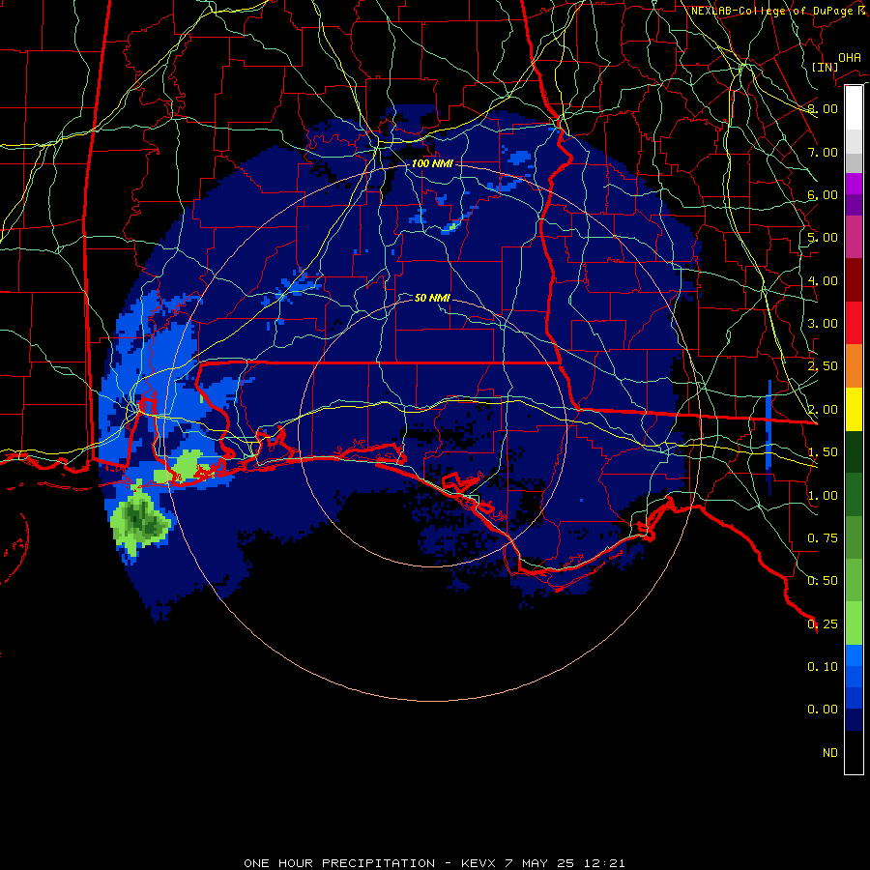The height and width of the screenshot is (870, 870).
Task: Select the 7.00 legend value
Action: tap(823, 152)
